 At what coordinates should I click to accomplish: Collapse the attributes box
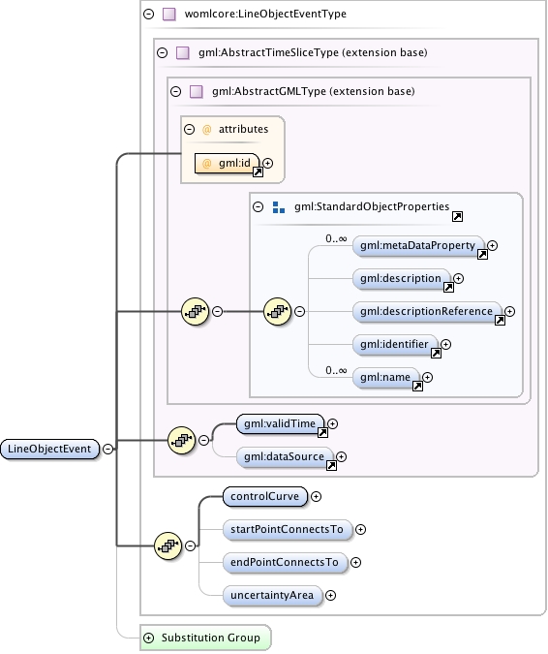pyautogui.click(x=189, y=129)
